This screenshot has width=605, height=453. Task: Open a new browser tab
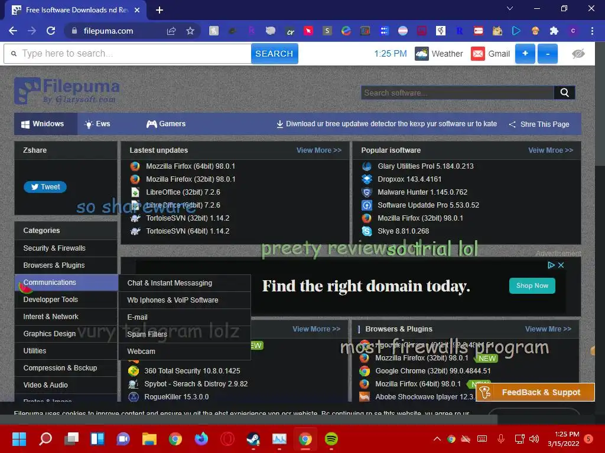coord(160,10)
